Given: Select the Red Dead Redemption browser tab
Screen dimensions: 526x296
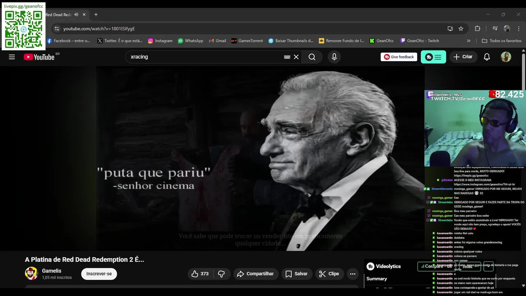Looking at the screenshot, I should [x=58, y=15].
